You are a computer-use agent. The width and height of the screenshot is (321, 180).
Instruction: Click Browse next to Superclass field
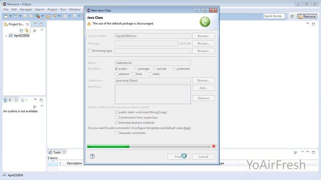(204, 80)
